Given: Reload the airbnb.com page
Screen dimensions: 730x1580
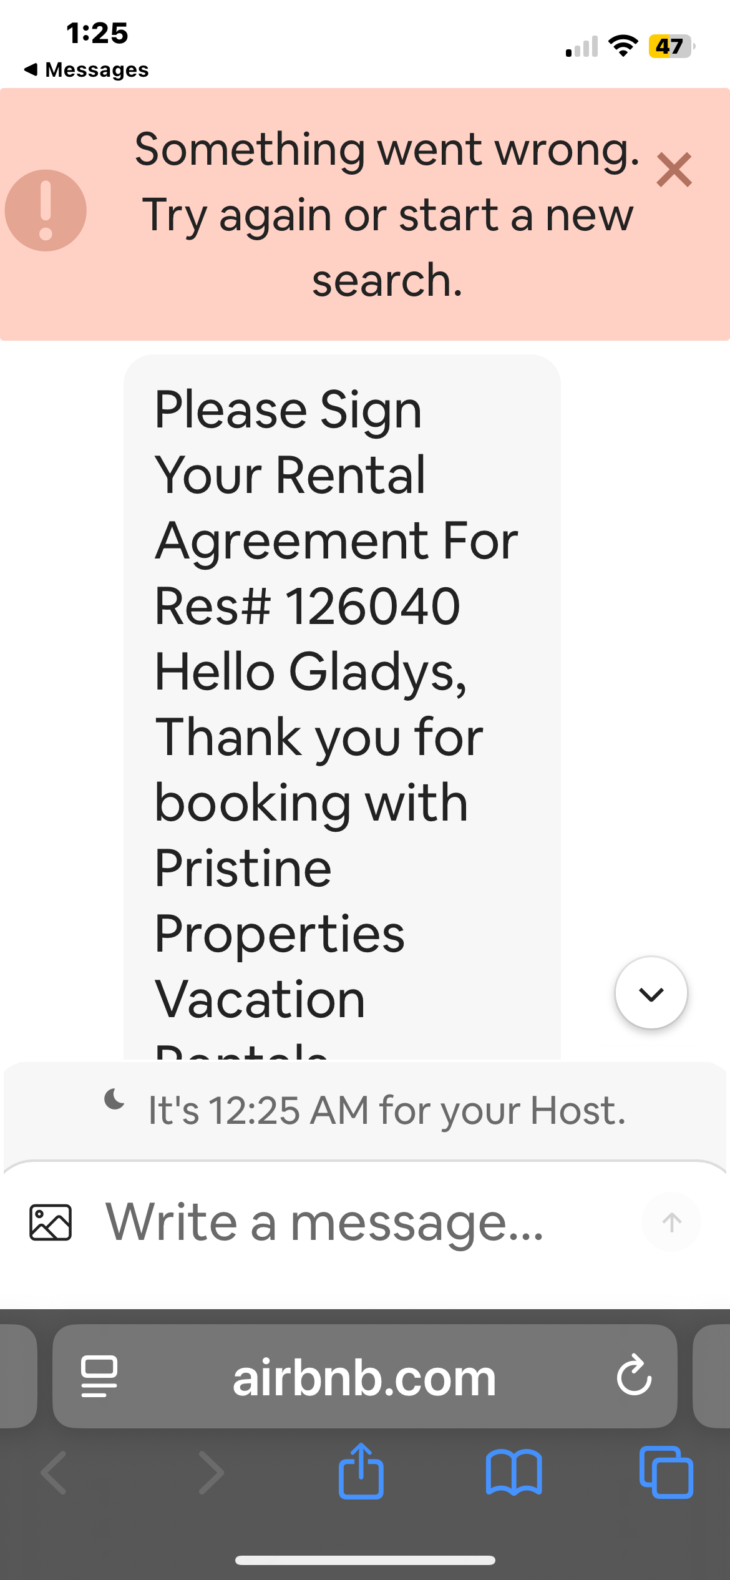Looking at the screenshot, I should coord(634,1375).
